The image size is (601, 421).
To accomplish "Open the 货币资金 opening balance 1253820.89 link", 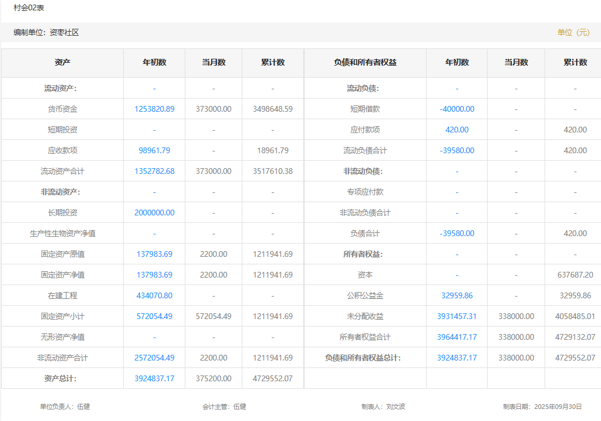I will (154, 109).
